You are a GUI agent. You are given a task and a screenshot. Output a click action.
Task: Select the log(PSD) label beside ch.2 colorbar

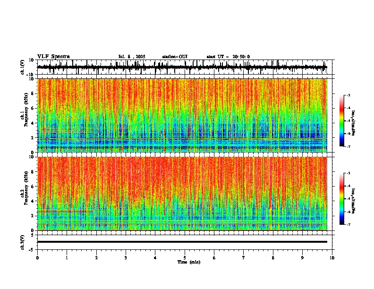(354, 201)
